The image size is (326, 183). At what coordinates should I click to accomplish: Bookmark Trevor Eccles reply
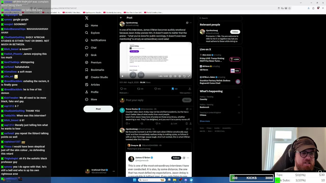(187, 124)
